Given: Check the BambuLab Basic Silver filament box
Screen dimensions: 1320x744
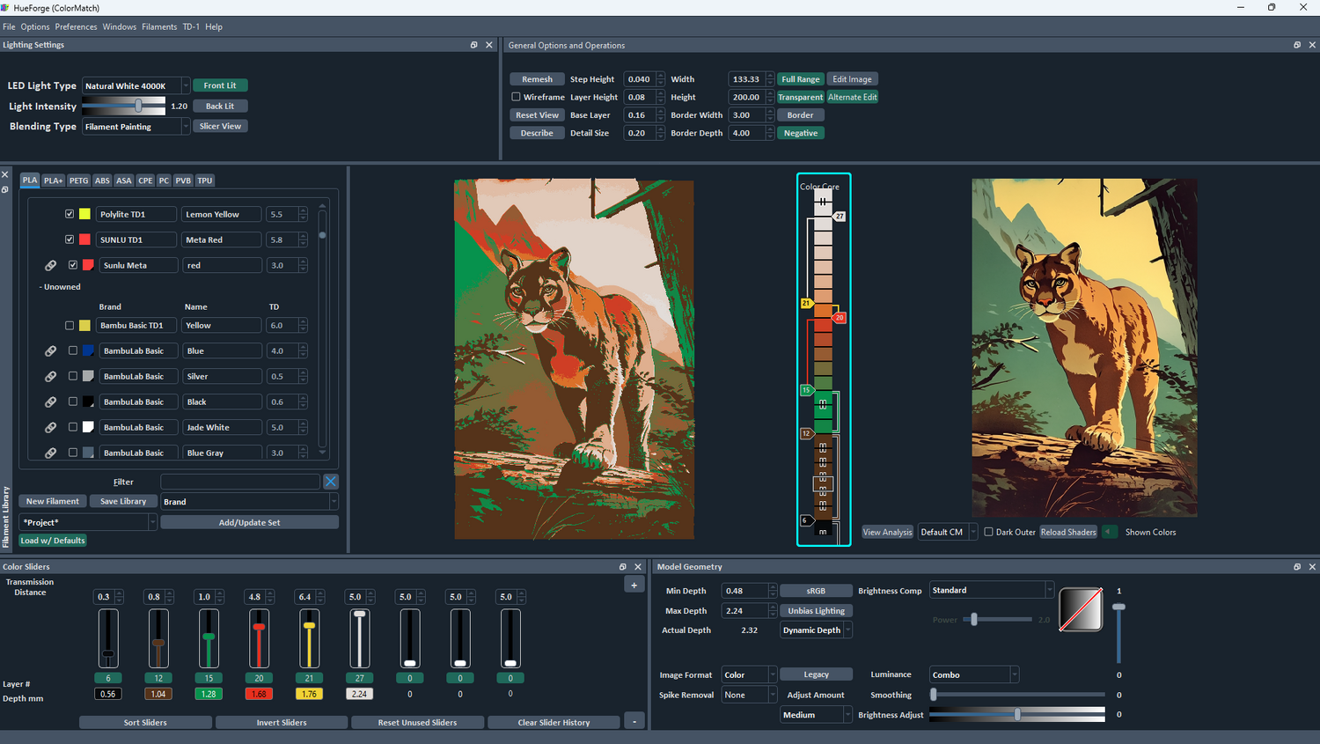Looking at the screenshot, I should click(73, 376).
